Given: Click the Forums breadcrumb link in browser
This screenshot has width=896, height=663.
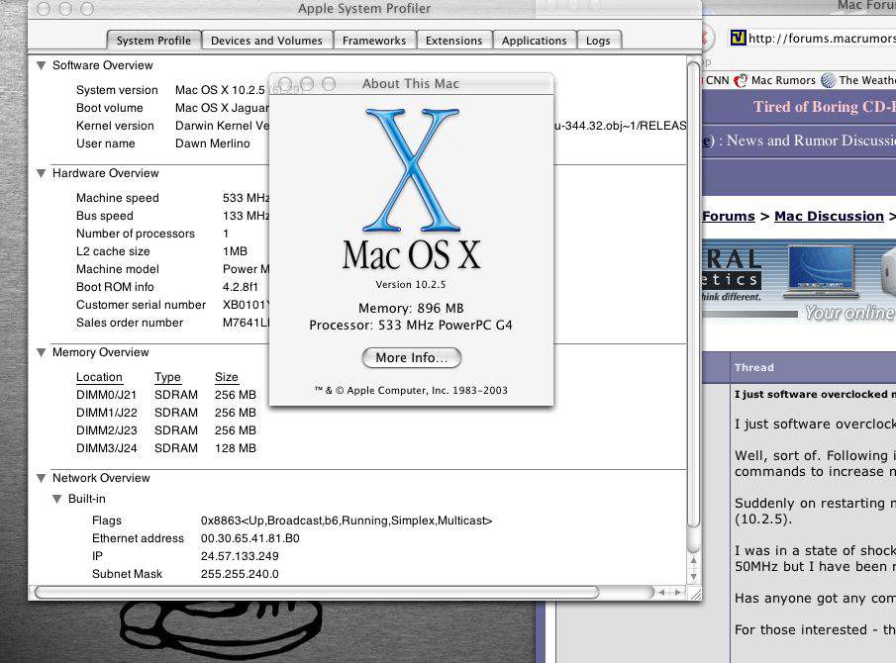Looking at the screenshot, I should (x=729, y=217).
